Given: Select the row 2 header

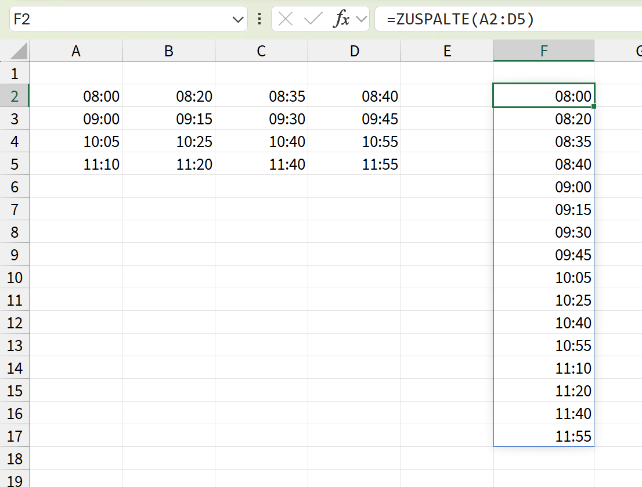Looking at the screenshot, I should [15, 96].
